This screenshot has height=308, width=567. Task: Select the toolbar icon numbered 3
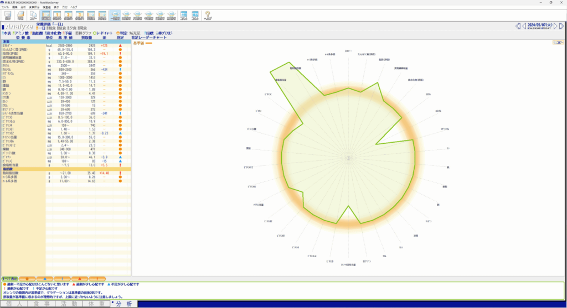(80, 15)
